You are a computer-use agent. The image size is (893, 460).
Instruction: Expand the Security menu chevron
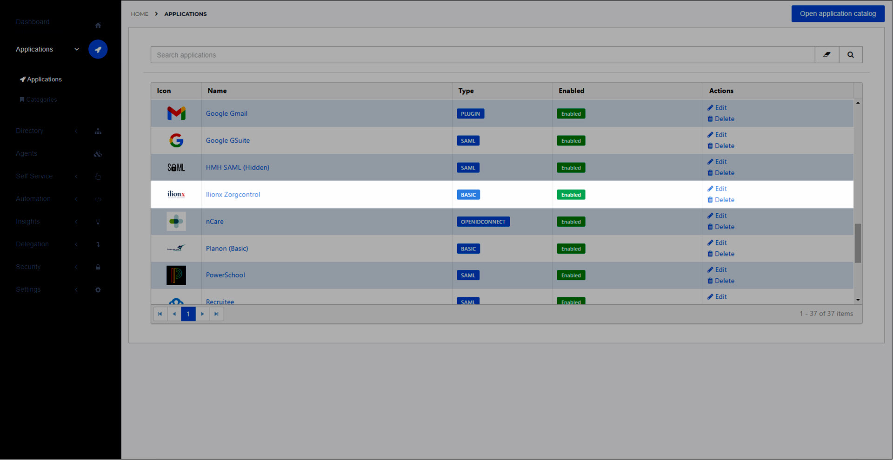77,267
